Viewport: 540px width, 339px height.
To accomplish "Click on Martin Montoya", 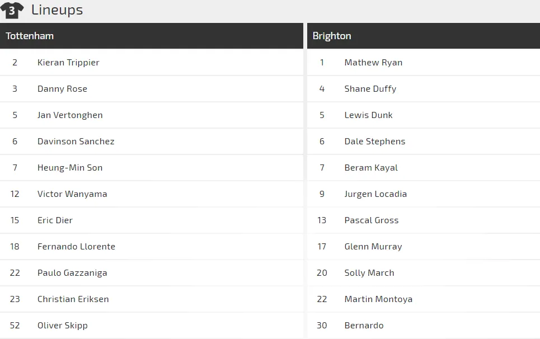I will coord(378,299).
